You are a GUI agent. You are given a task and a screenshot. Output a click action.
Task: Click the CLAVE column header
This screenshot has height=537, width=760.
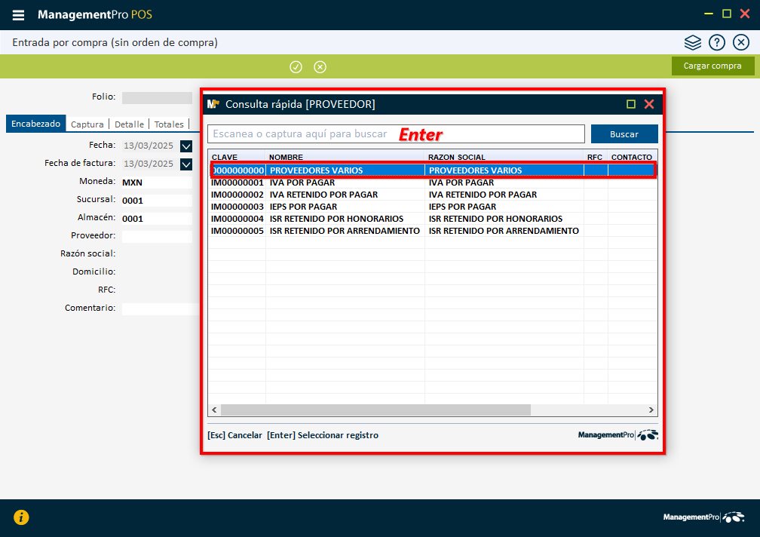point(237,157)
